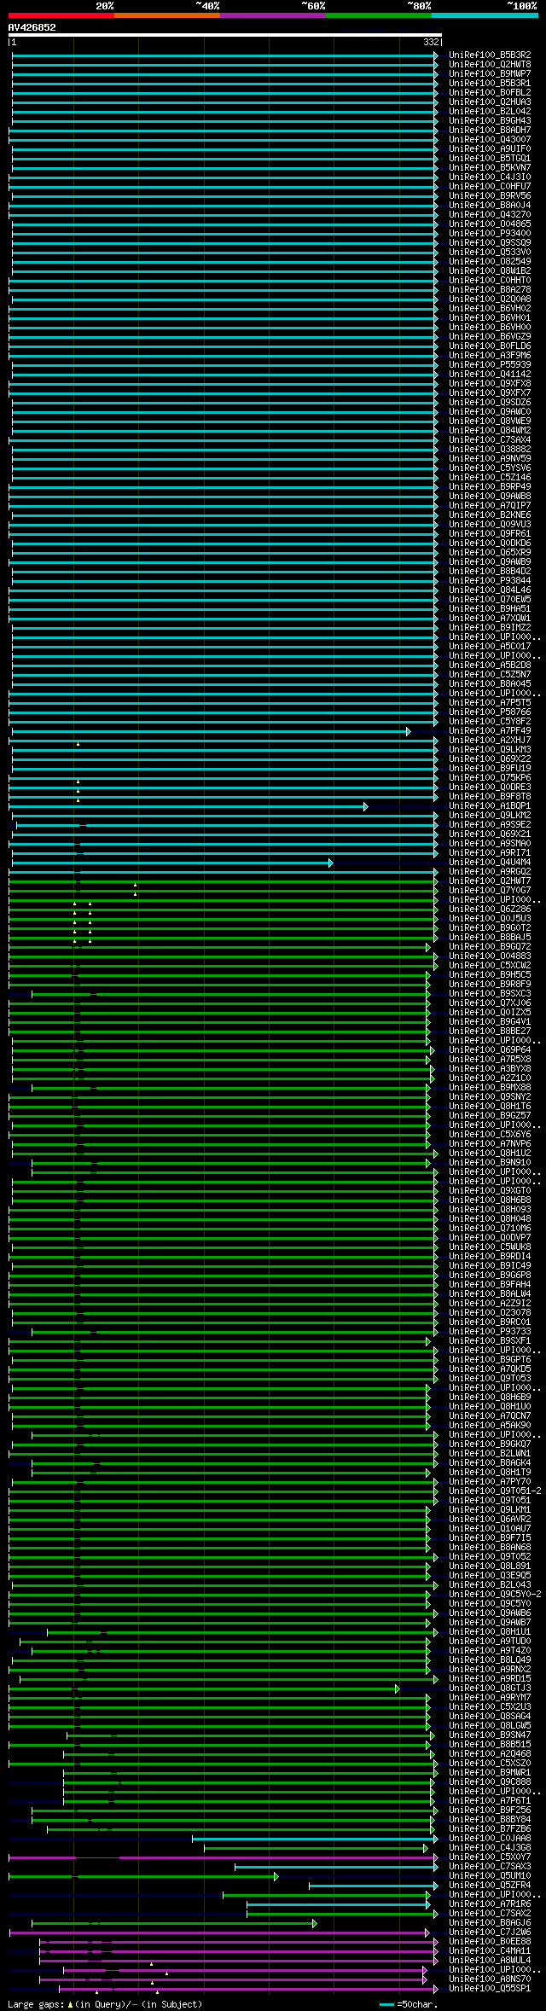Select the UniRef100_Q69P64 label
The width and height of the screenshot is (546, 2011).
(x=490, y=1050)
